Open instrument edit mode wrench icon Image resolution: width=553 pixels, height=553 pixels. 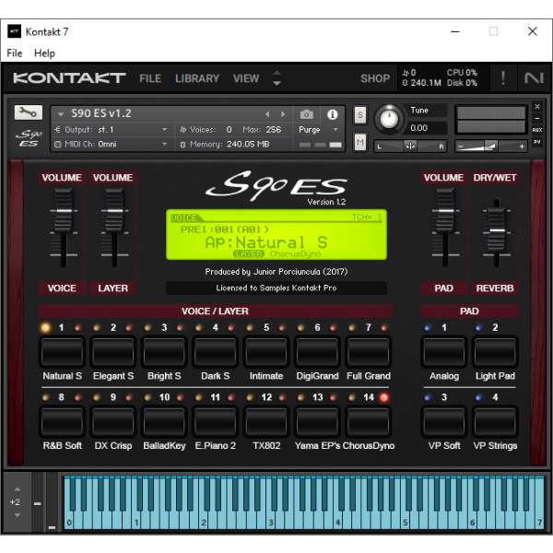tap(29, 112)
